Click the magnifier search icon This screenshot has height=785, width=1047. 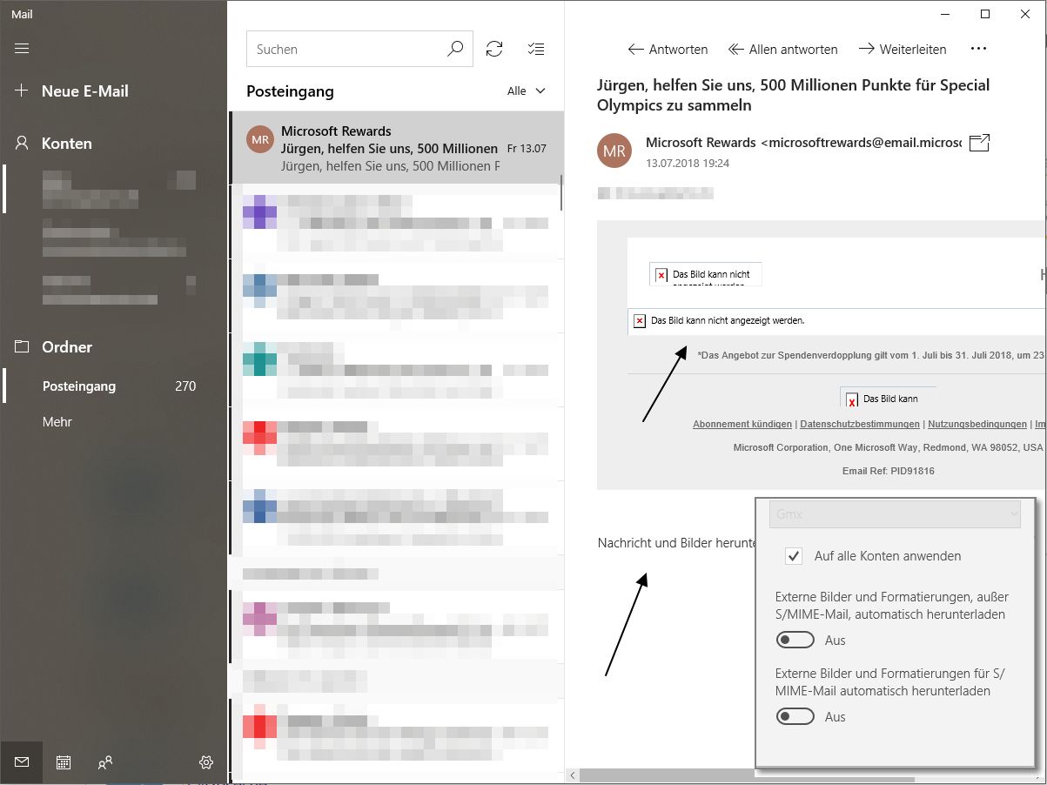455,50
